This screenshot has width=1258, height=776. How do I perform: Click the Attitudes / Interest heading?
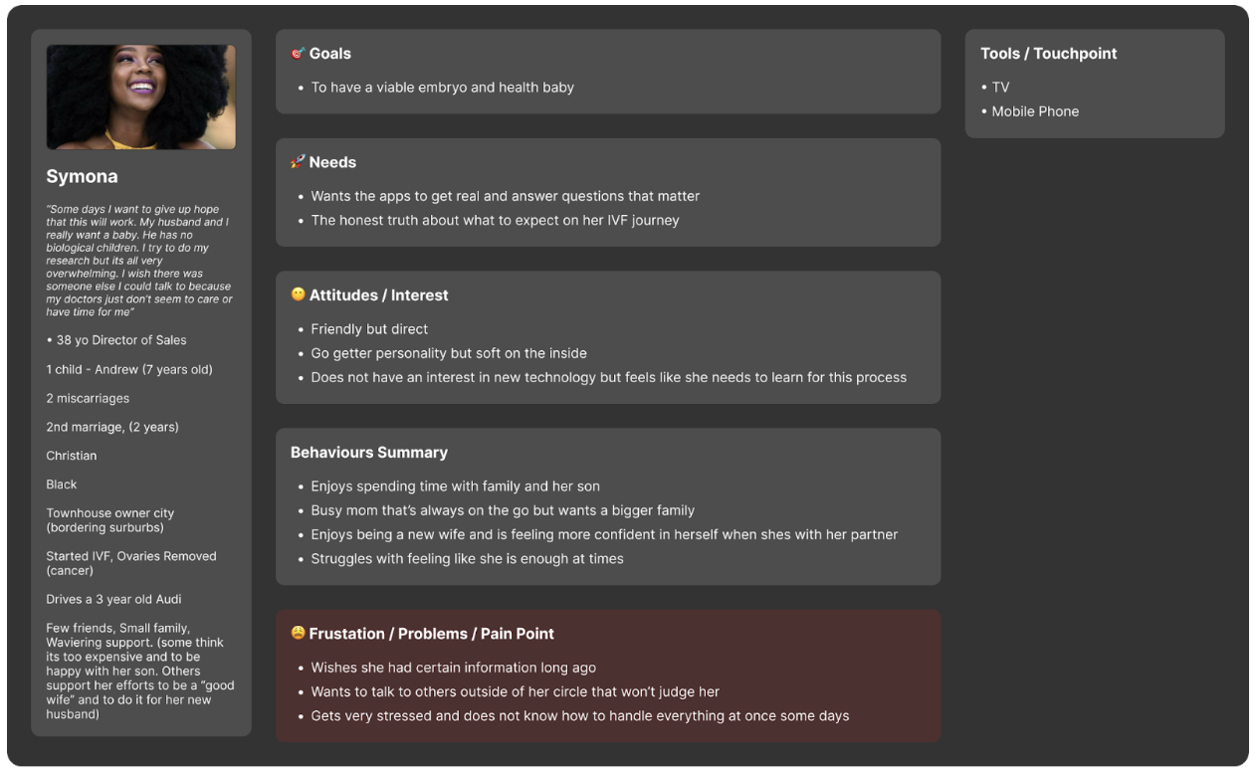(x=378, y=295)
